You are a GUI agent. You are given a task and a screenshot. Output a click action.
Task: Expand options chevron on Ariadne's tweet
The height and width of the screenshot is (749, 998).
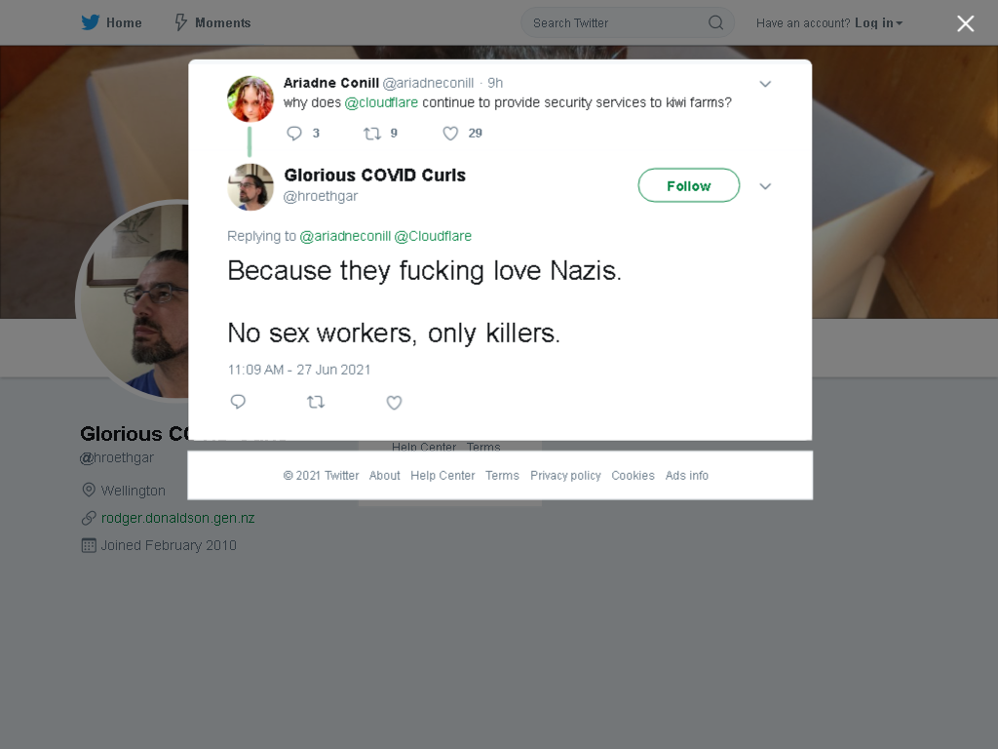pyautogui.click(x=765, y=84)
